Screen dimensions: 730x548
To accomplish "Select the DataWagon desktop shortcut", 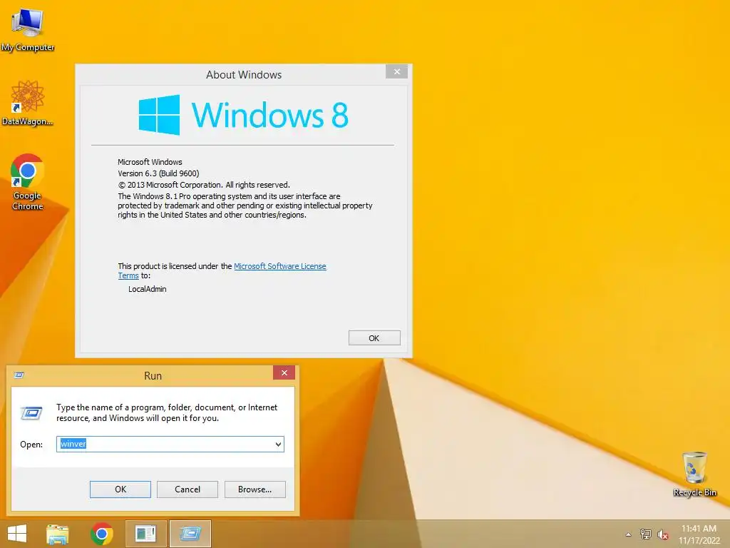I will (28, 103).
